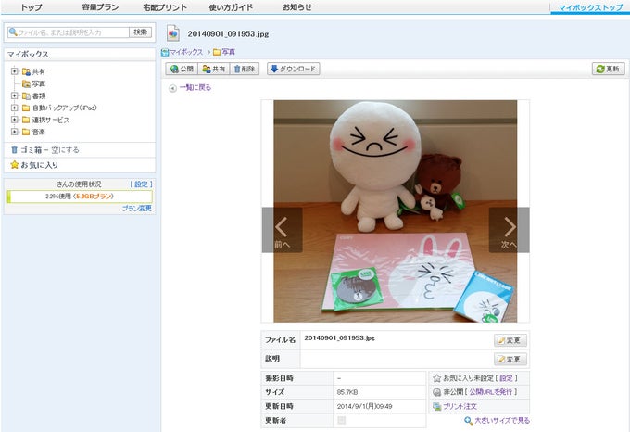Click the お気に入り未設定 star icon

click(436, 378)
